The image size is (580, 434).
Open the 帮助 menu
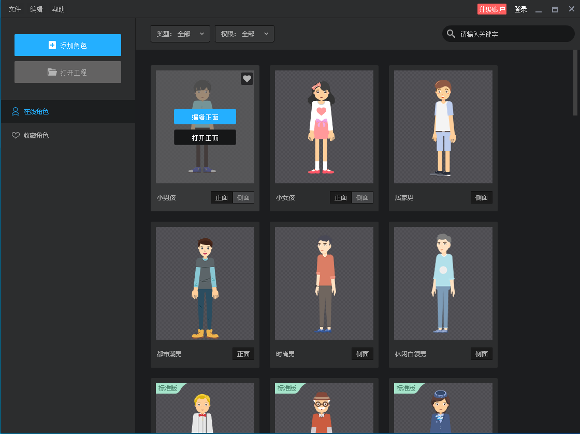point(58,9)
